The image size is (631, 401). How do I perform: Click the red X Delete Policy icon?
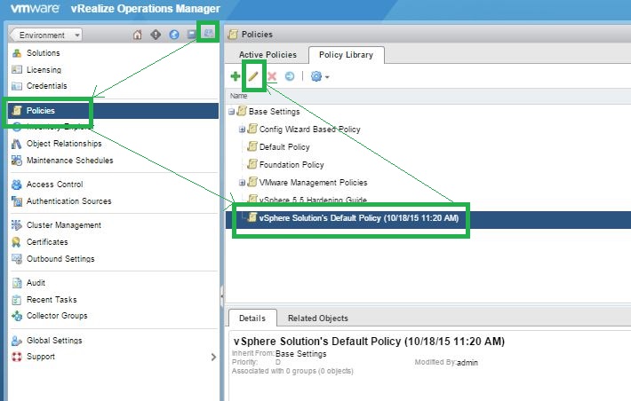click(273, 77)
